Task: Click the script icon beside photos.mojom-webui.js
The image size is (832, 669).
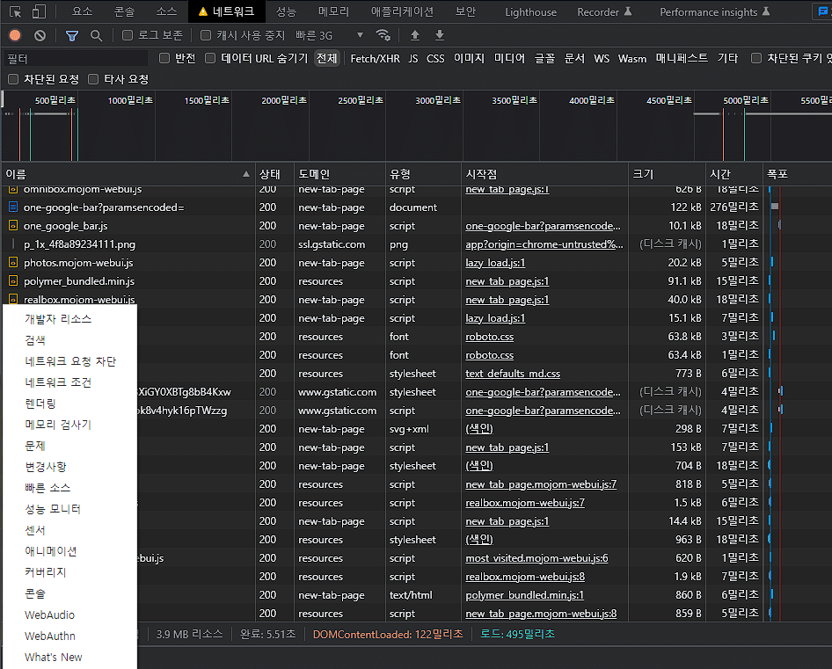Action: (x=13, y=262)
